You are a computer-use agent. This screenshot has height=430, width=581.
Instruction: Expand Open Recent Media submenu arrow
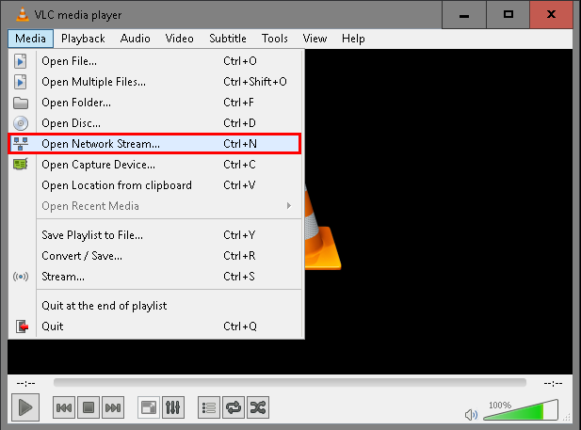pyautogui.click(x=289, y=206)
